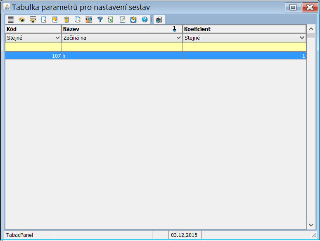This screenshot has width=320, height=241.
Task: Apply filter with the blue funnel icon
Action: click(100, 19)
